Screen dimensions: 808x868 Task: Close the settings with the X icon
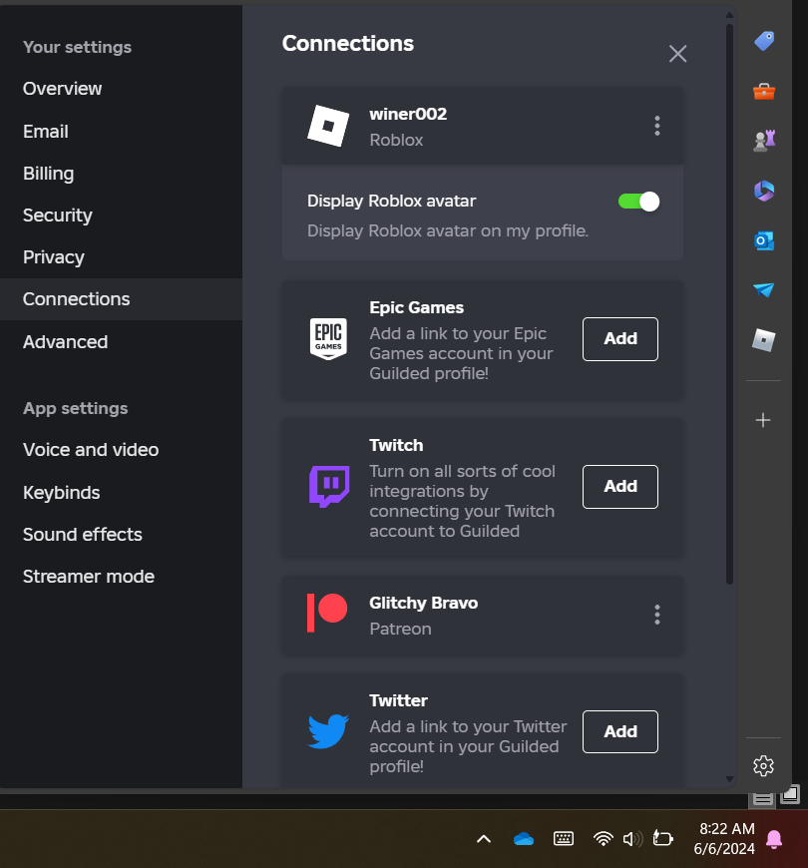678,54
